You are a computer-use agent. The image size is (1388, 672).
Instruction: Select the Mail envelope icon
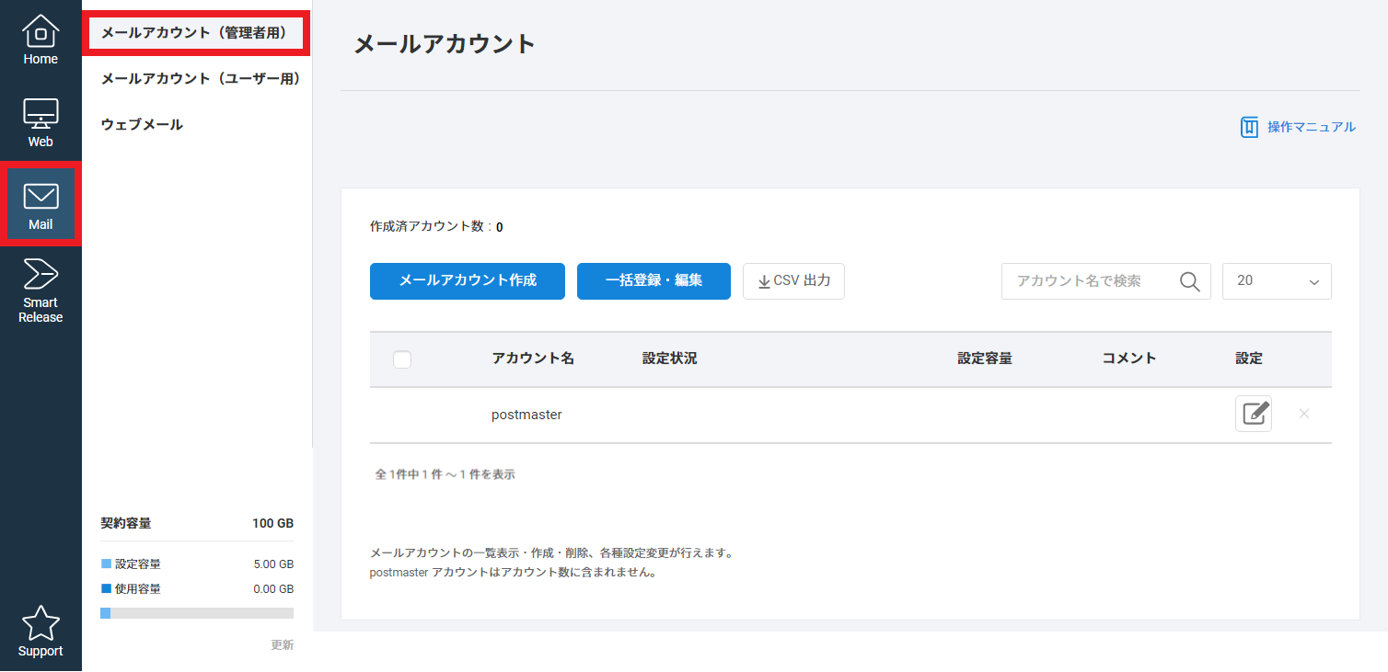tap(40, 197)
